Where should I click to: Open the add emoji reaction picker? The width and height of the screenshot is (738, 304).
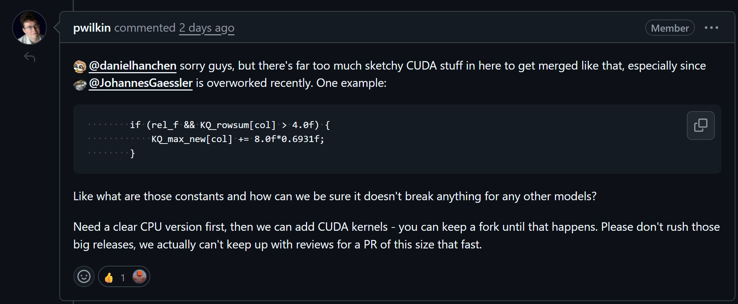pos(84,276)
